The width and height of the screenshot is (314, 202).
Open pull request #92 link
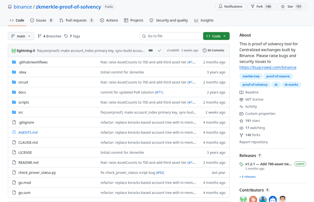[x=160, y=173]
